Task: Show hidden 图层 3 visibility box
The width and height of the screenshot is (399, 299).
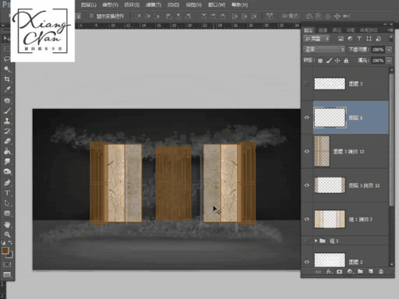Action: [x=306, y=83]
